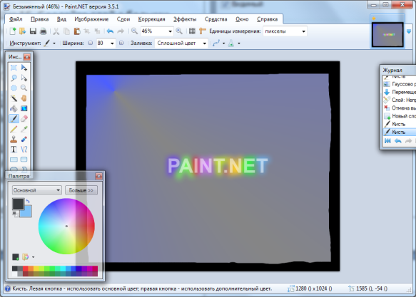Click the Save floppy disk icon
This screenshot has width=416, height=297.
tap(33, 31)
